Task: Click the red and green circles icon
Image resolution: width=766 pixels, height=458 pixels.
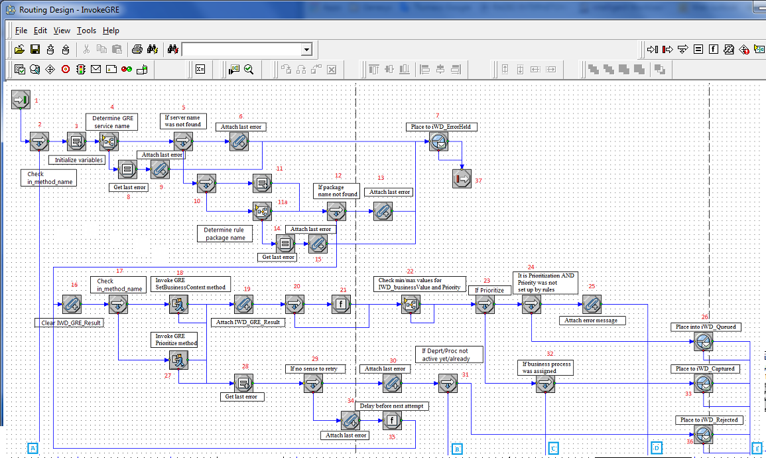Action: tap(126, 69)
